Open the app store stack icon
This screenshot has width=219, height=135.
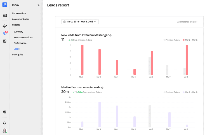pos(5,112)
